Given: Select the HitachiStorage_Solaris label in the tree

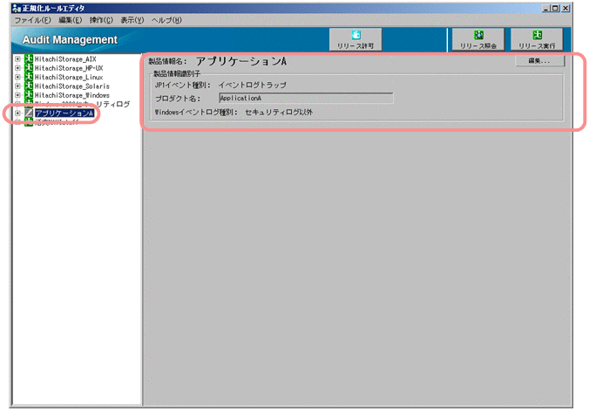Looking at the screenshot, I should pos(72,86).
